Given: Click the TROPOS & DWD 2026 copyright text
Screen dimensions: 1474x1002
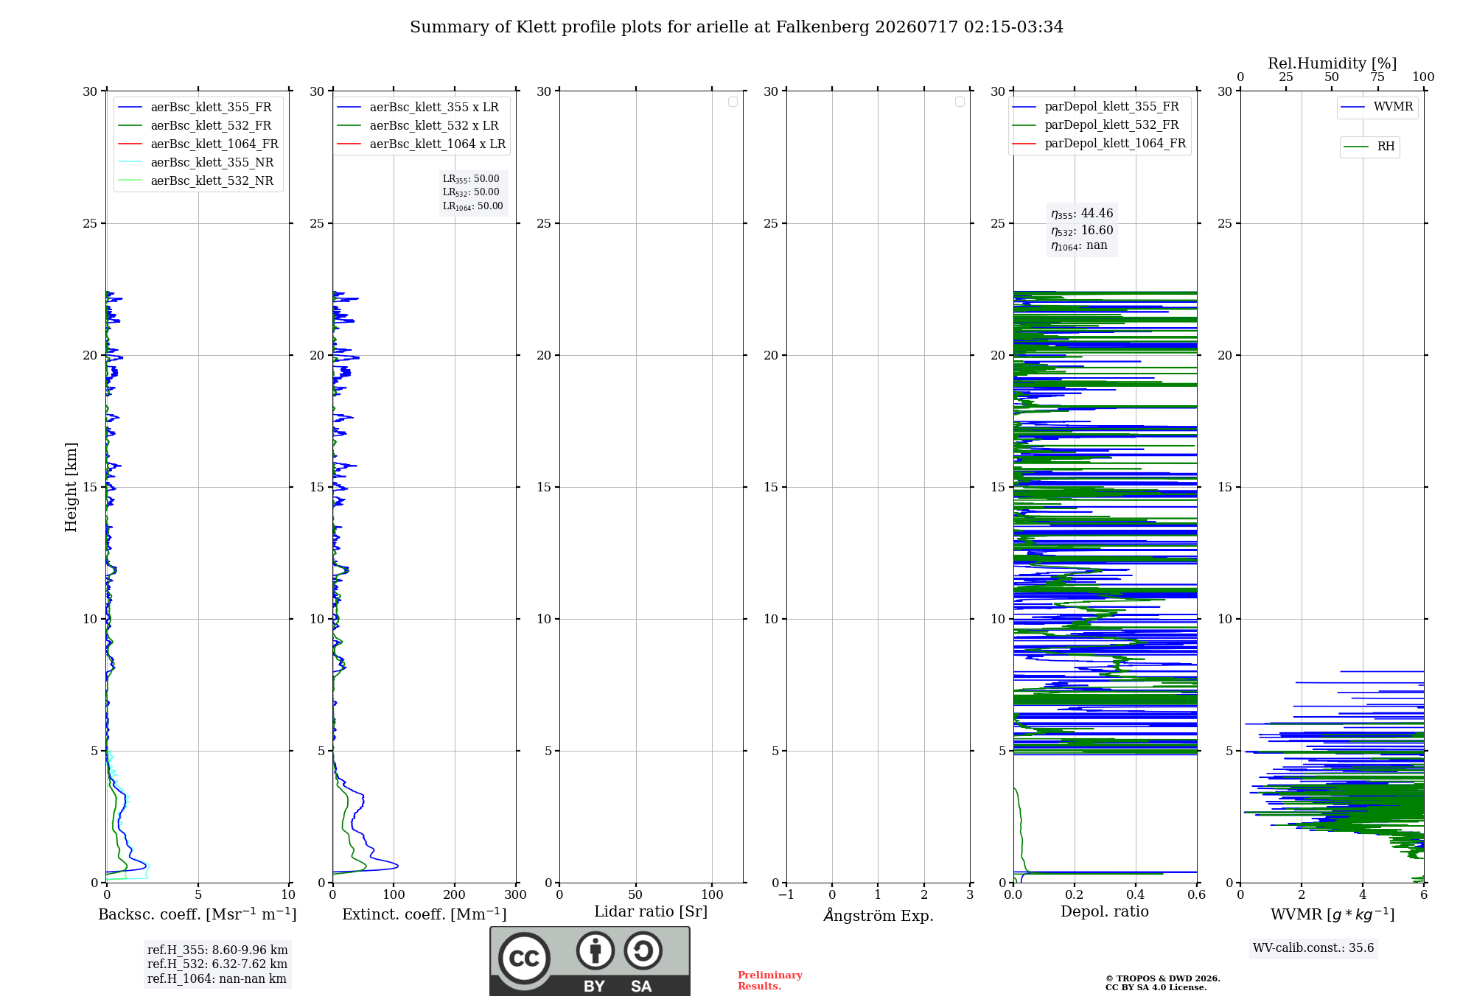Looking at the screenshot, I should (1162, 978).
